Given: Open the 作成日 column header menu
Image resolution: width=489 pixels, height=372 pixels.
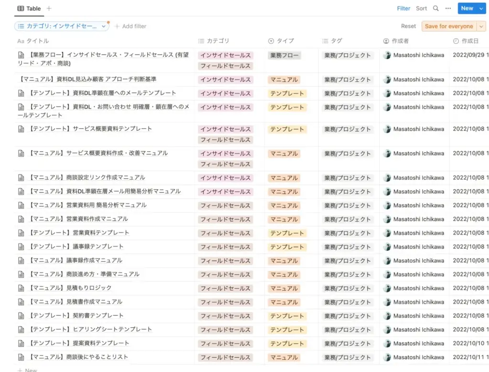Looking at the screenshot, I should pyautogui.click(x=466, y=41).
